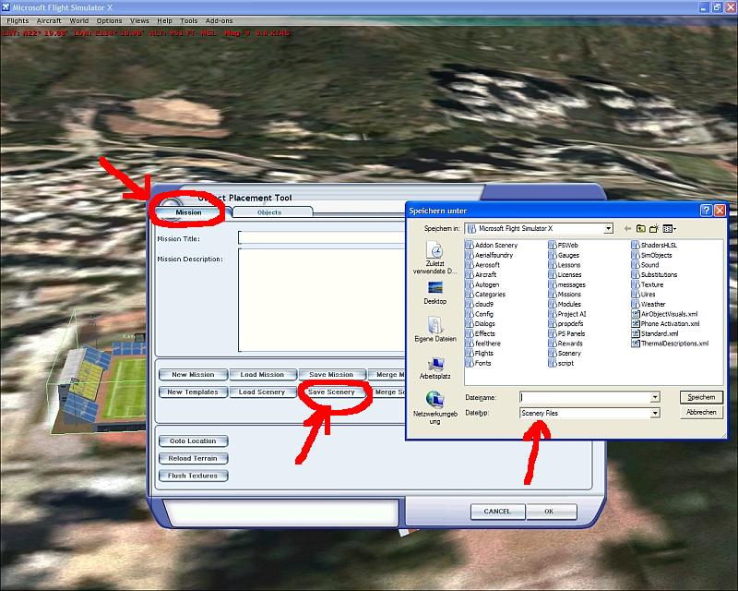Viewport: 738px width, 591px height.
Task: Expand the Speichern in folder dropdown
Action: 608,229
